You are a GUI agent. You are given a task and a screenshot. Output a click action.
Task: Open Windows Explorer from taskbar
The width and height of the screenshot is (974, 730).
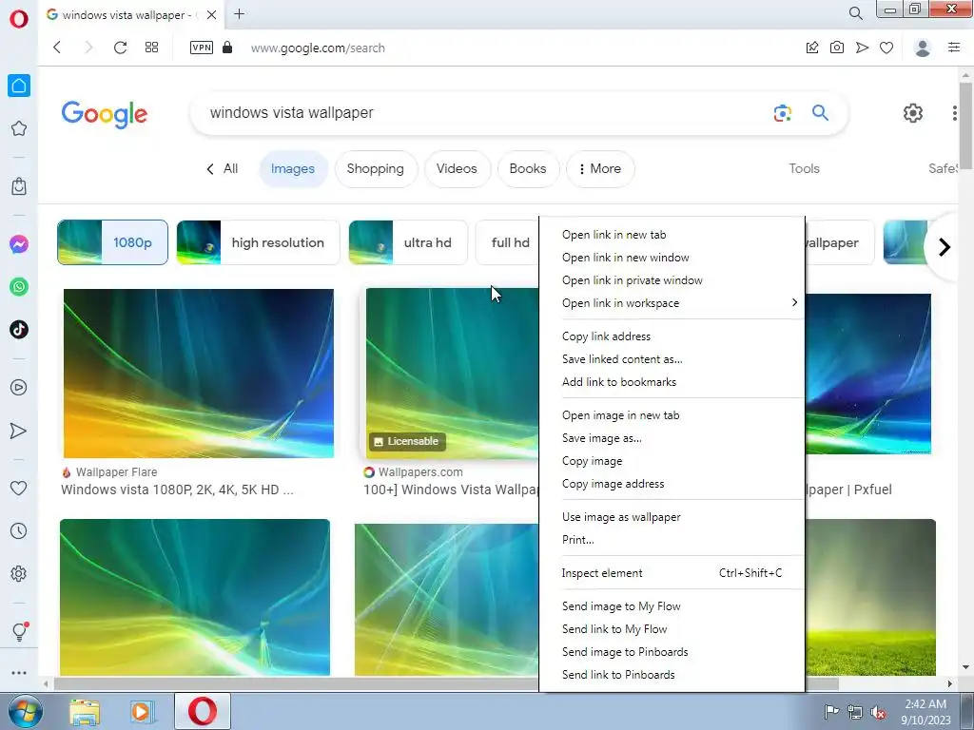(85, 712)
